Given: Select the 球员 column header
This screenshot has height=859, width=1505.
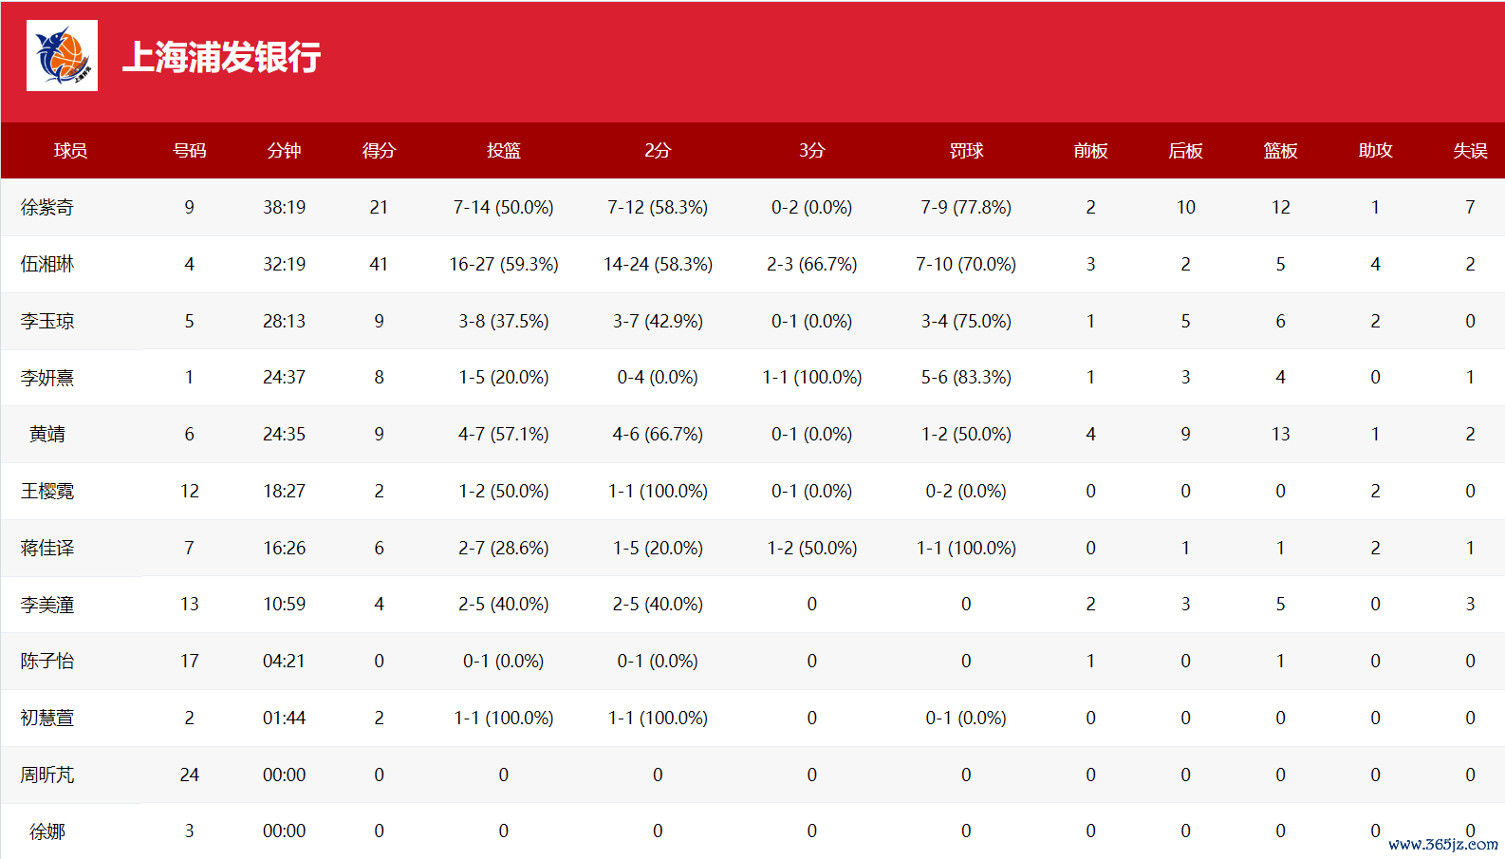Looking at the screenshot, I should click(x=71, y=151).
